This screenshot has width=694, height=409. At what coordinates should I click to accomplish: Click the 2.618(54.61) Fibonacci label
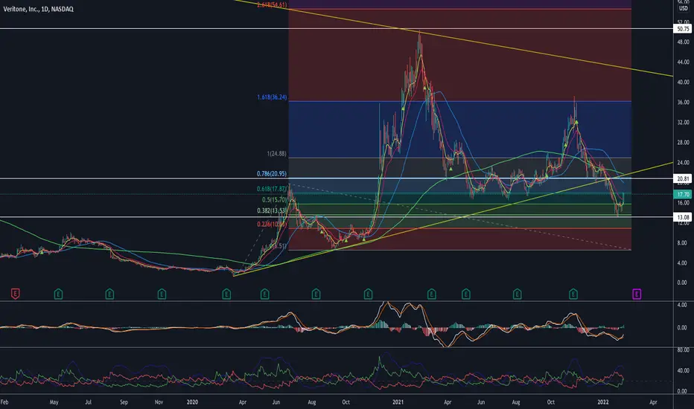(x=272, y=5)
